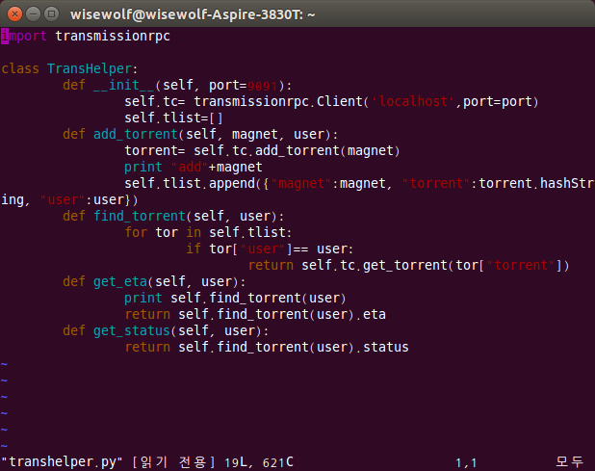Click the 'transmissionrpc' module name on first line

click(x=113, y=37)
